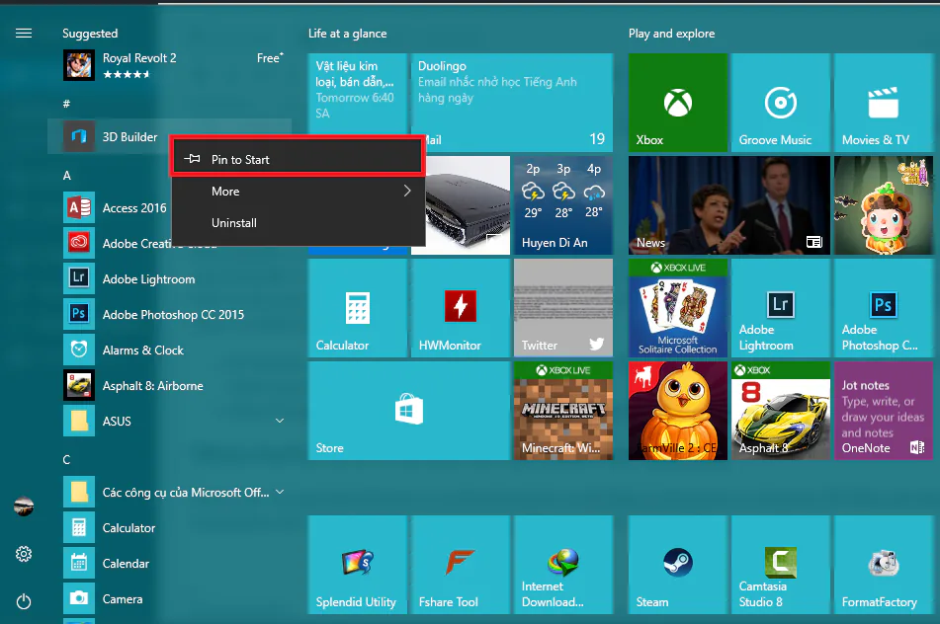Open the Camtasia Studio 8 tile
Screen dimensions: 940x624
tap(781, 565)
